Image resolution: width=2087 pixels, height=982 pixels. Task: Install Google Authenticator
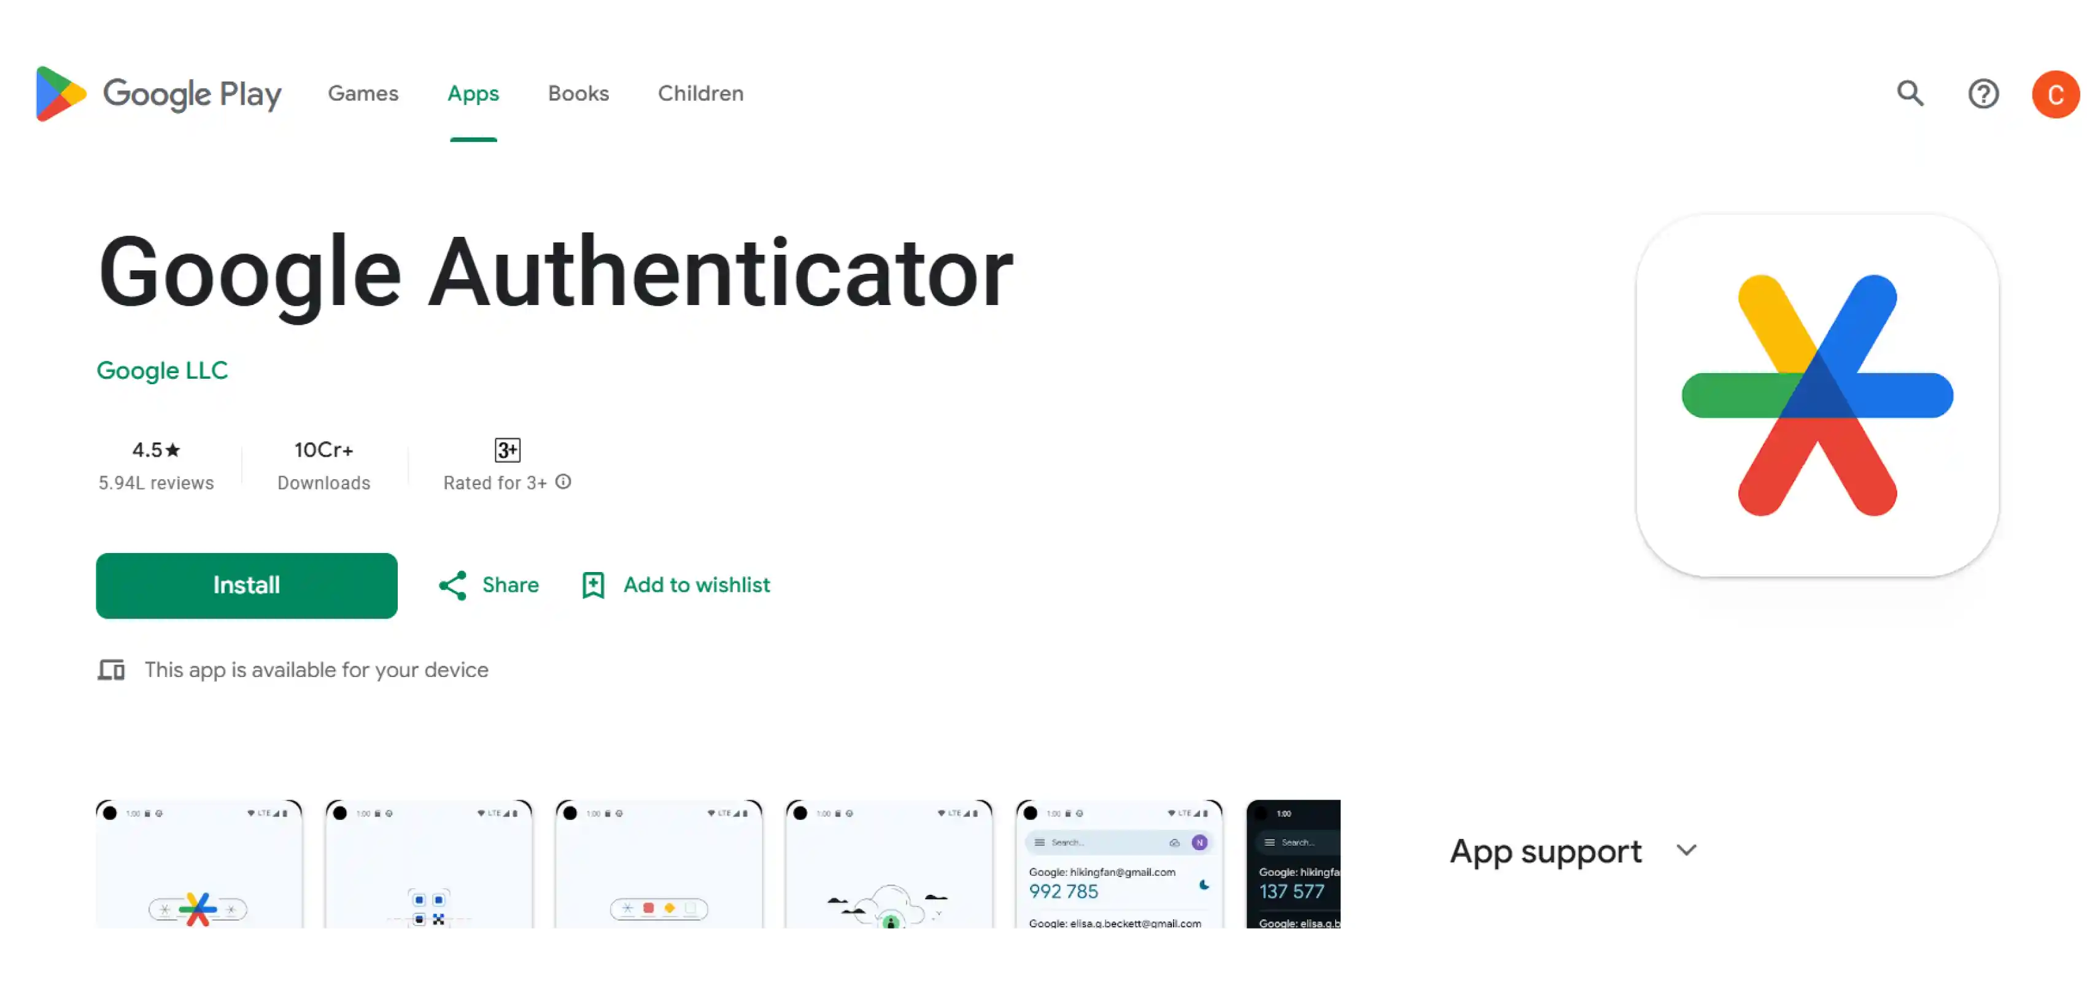point(246,585)
